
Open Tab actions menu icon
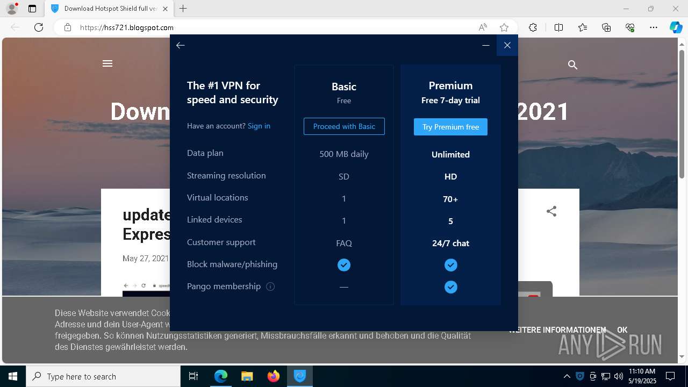[x=32, y=9]
